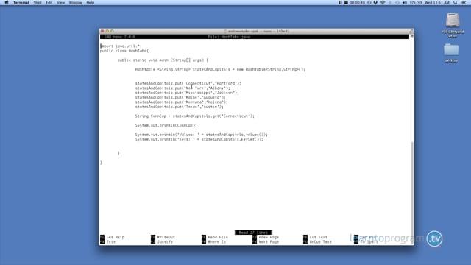
Task: Open the Wi-Fi status menu
Action: (x=383, y=3)
